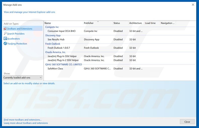This screenshot has height=128, width=199.
Task: Select Fresh Outlook 1.0.0.7 entry
Action: click(x=59, y=48)
